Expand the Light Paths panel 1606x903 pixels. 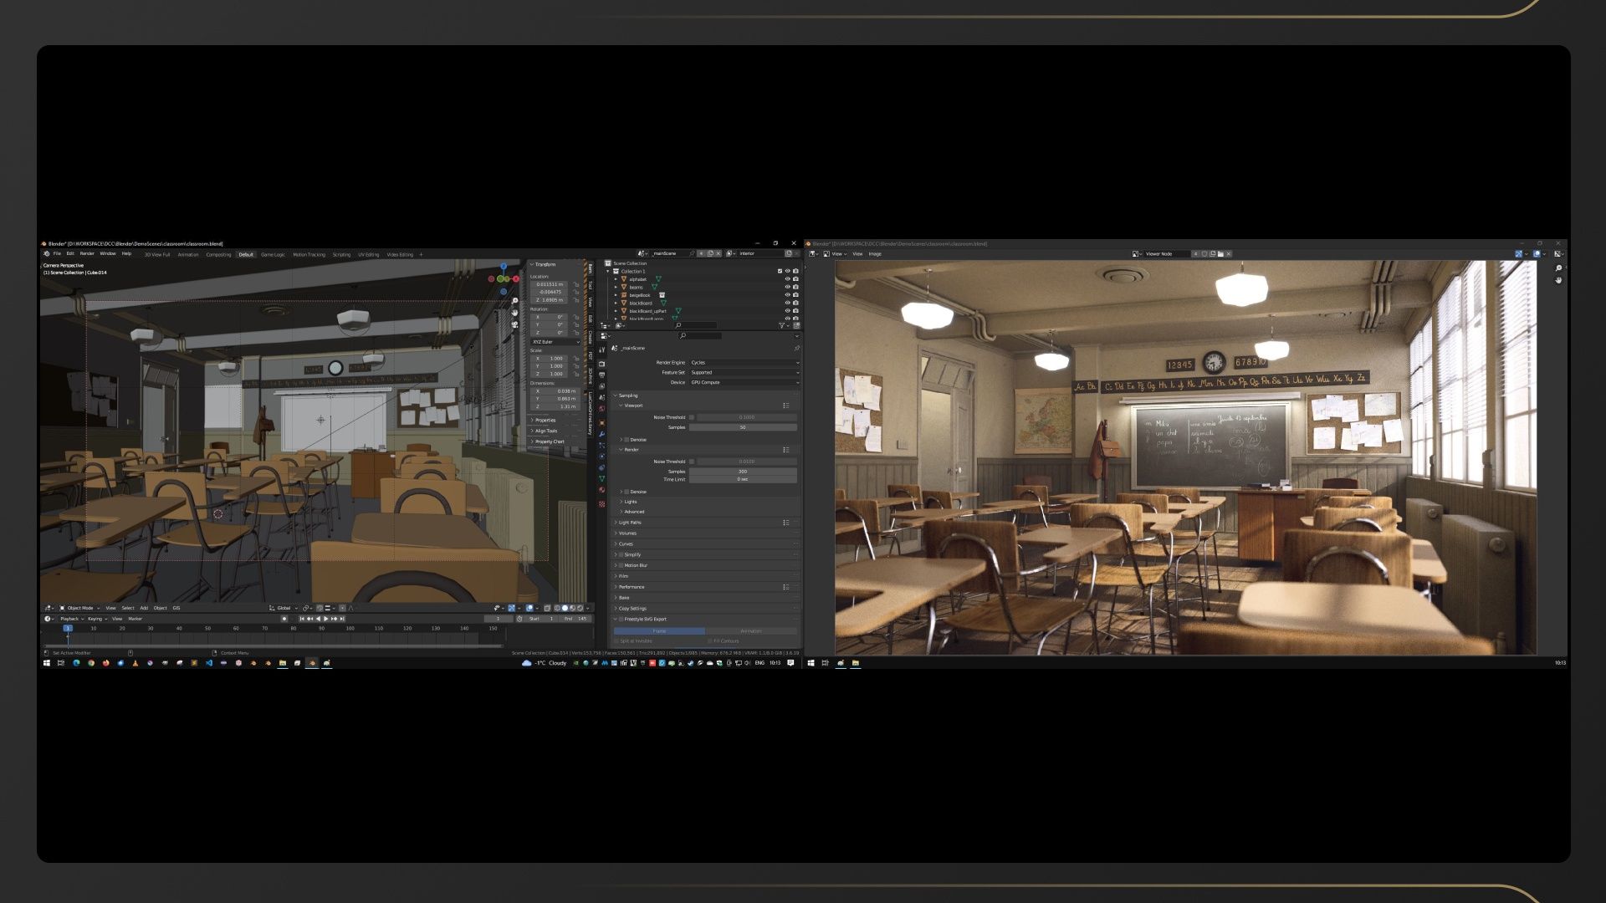(x=630, y=523)
